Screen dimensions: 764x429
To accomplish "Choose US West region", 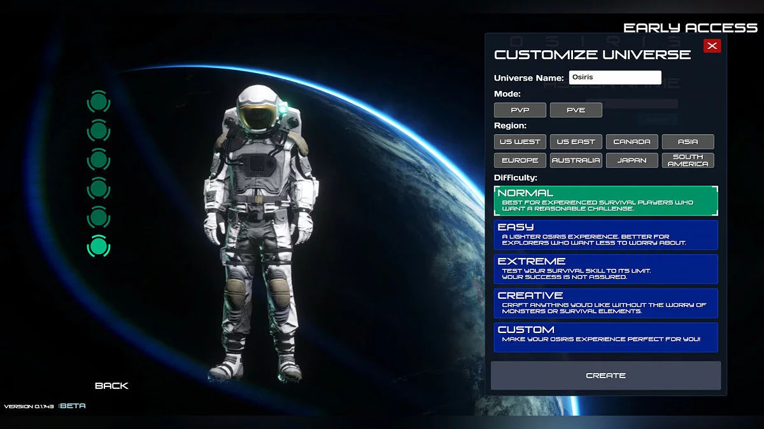I will coord(520,142).
